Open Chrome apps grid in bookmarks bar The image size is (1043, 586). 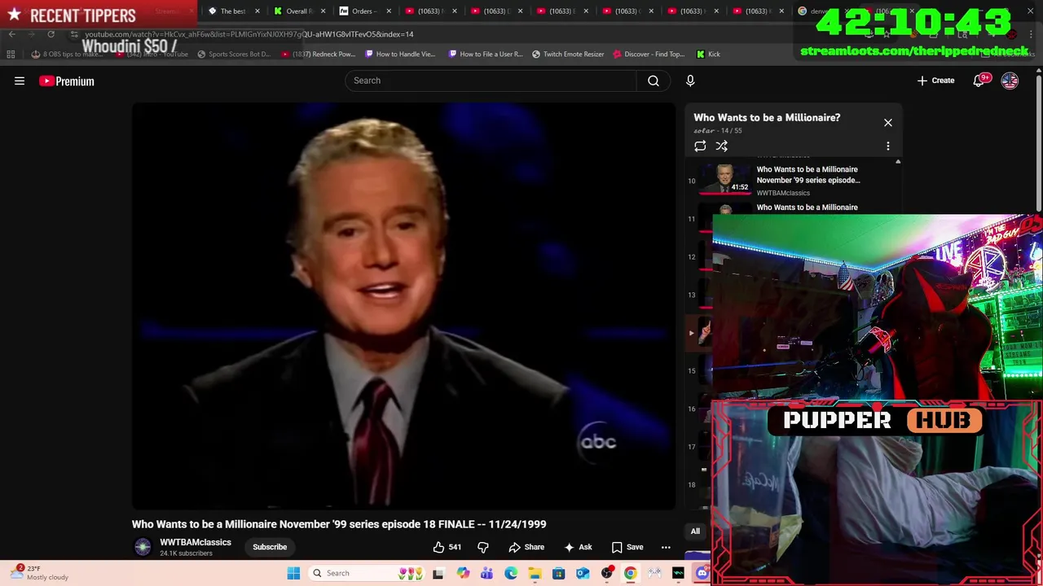pyautogui.click(x=11, y=54)
